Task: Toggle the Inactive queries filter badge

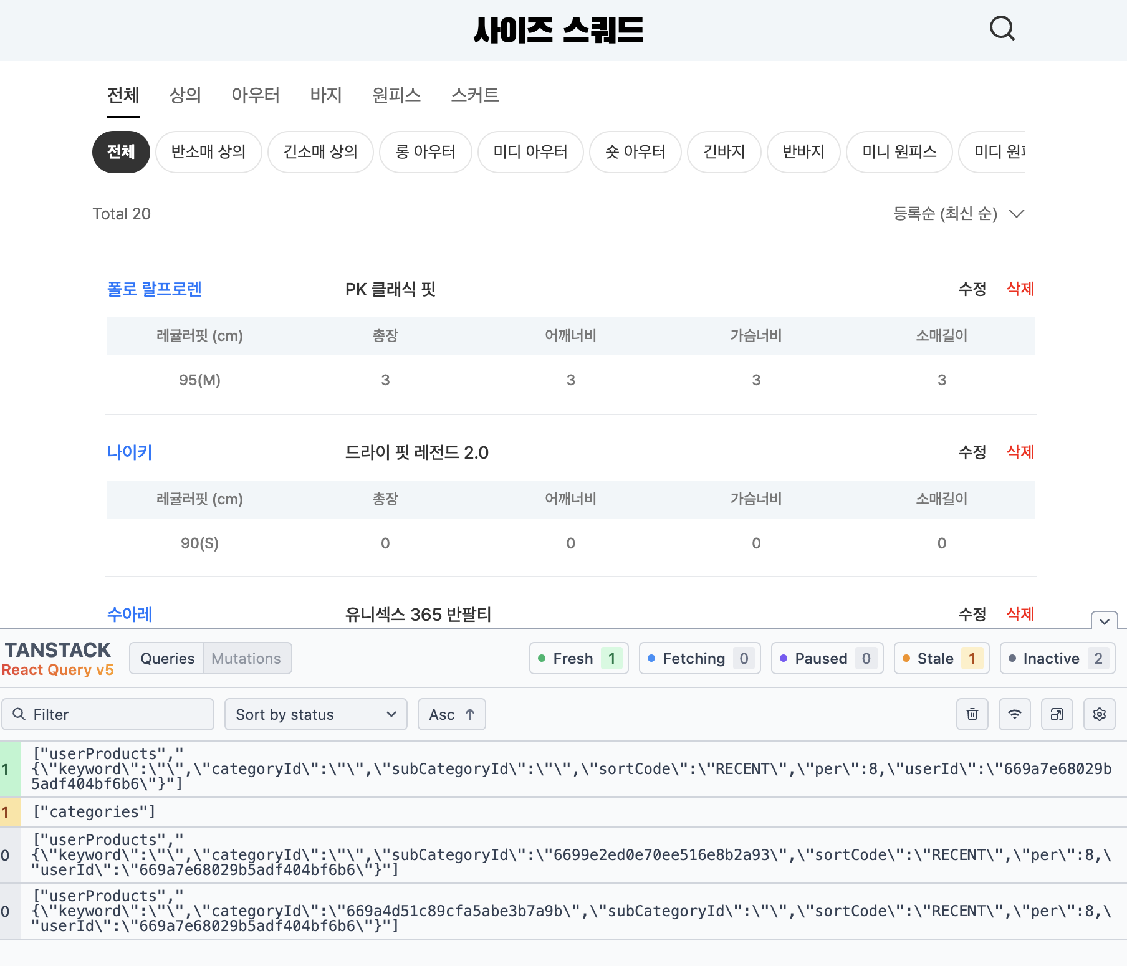Action: pos(1057,658)
